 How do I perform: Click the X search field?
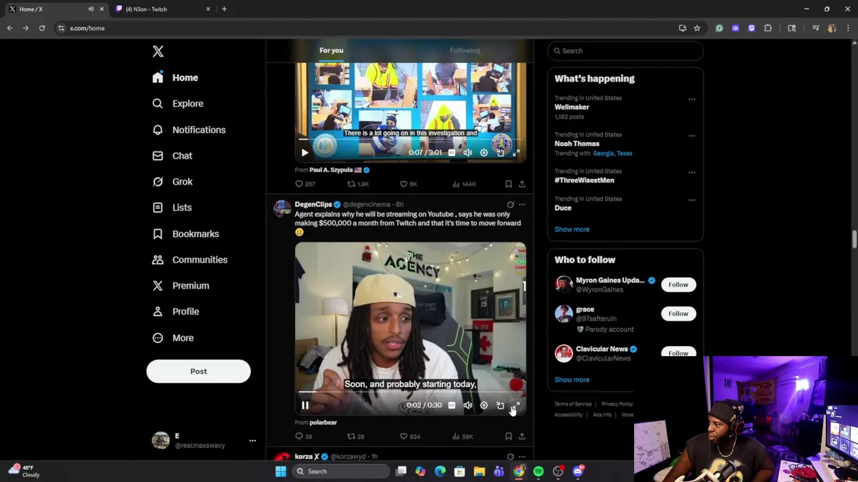[625, 51]
